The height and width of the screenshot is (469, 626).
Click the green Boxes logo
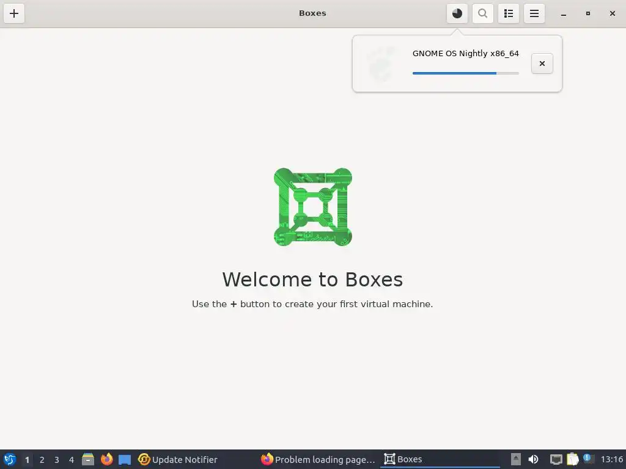click(x=312, y=206)
